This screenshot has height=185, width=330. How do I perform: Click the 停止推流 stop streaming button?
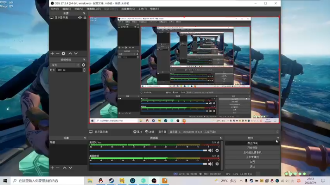click(x=252, y=143)
